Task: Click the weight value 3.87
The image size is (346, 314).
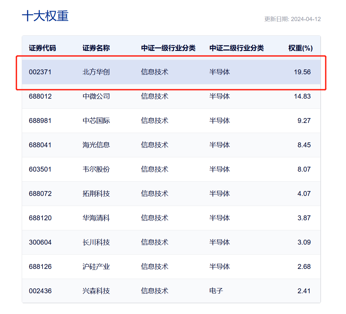Action: [x=304, y=218]
